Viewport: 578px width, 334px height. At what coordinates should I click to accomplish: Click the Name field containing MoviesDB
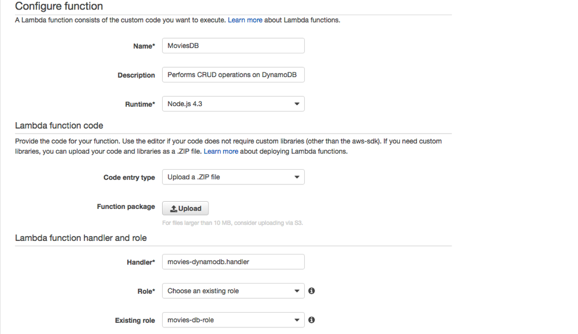[x=233, y=46]
